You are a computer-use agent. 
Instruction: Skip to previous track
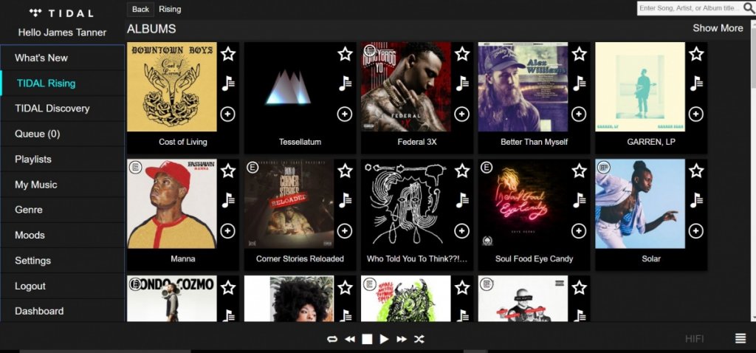click(x=350, y=339)
